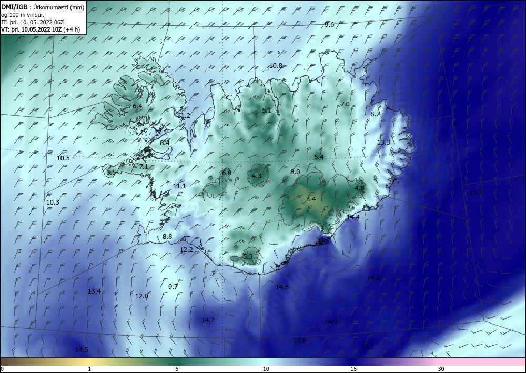526x373 pixels.
Task: Select the 7.0 value in the northeast
Action: (x=345, y=104)
